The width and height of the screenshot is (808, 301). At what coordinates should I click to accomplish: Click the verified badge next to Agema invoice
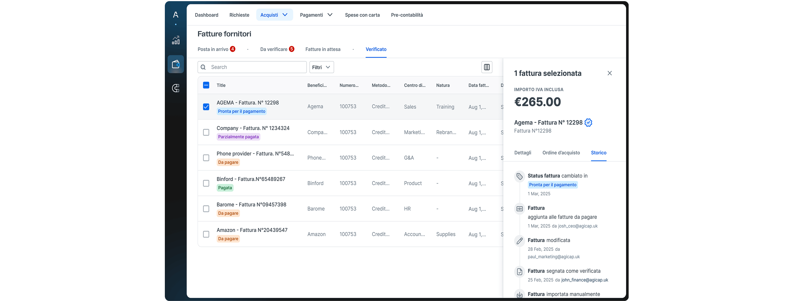point(588,123)
